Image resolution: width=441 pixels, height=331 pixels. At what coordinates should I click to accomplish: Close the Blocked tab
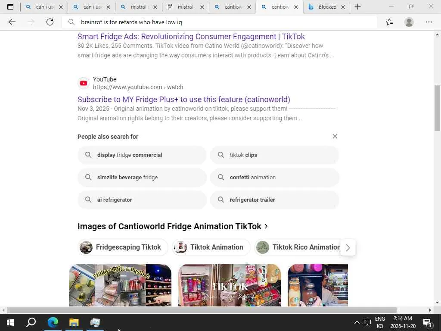343,7
